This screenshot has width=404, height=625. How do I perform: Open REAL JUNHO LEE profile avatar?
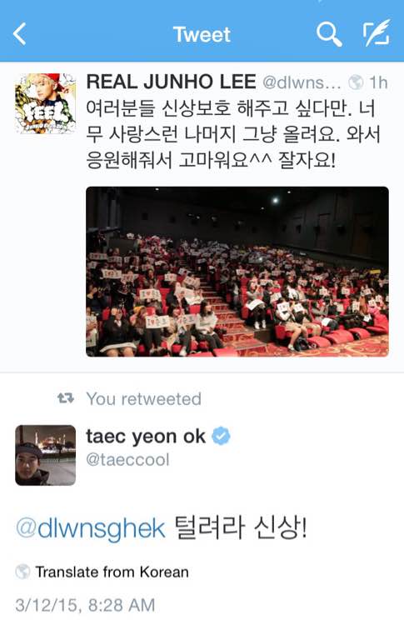[x=45, y=103]
